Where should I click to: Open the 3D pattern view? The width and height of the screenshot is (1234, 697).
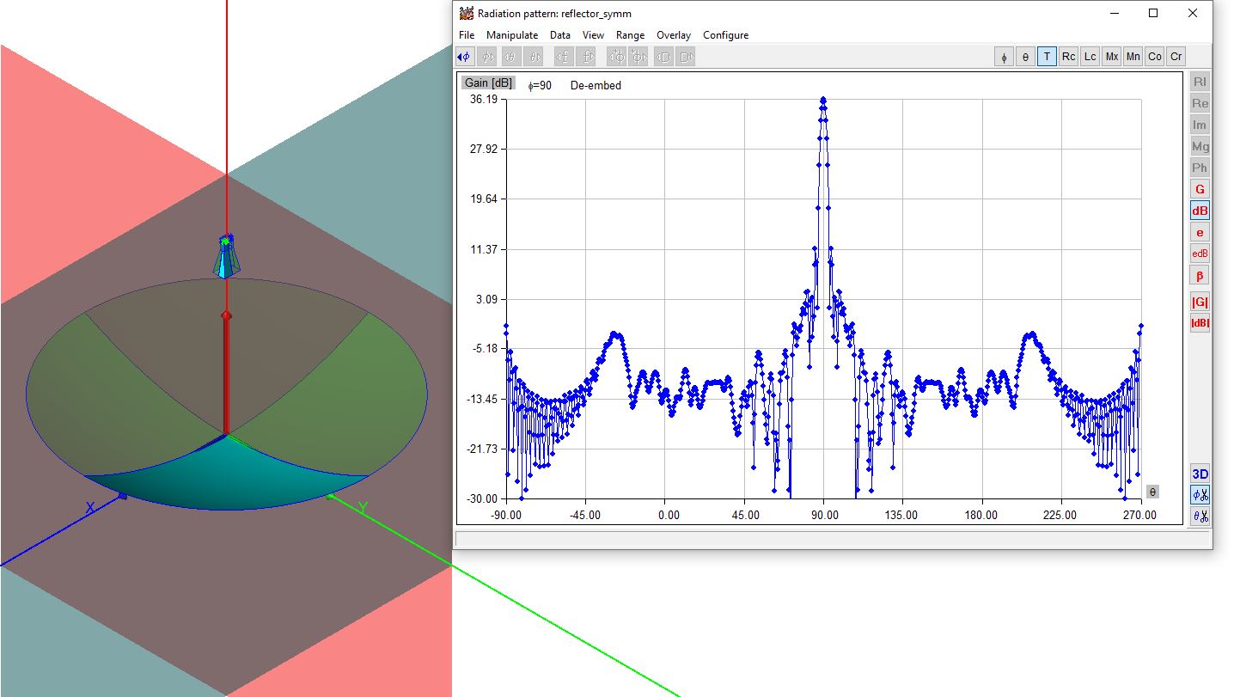pos(1200,474)
